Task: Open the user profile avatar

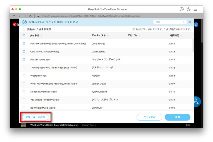Action: (196, 25)
